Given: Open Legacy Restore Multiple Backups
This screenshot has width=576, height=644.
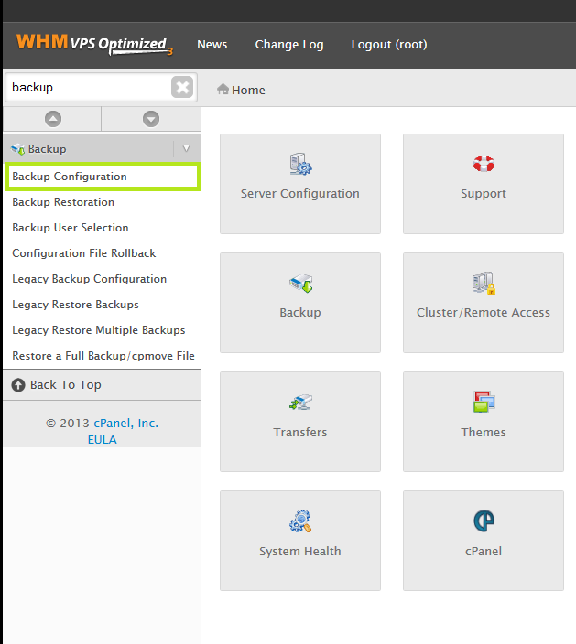Looking at the screenshot, I should (x=99, y=330).
